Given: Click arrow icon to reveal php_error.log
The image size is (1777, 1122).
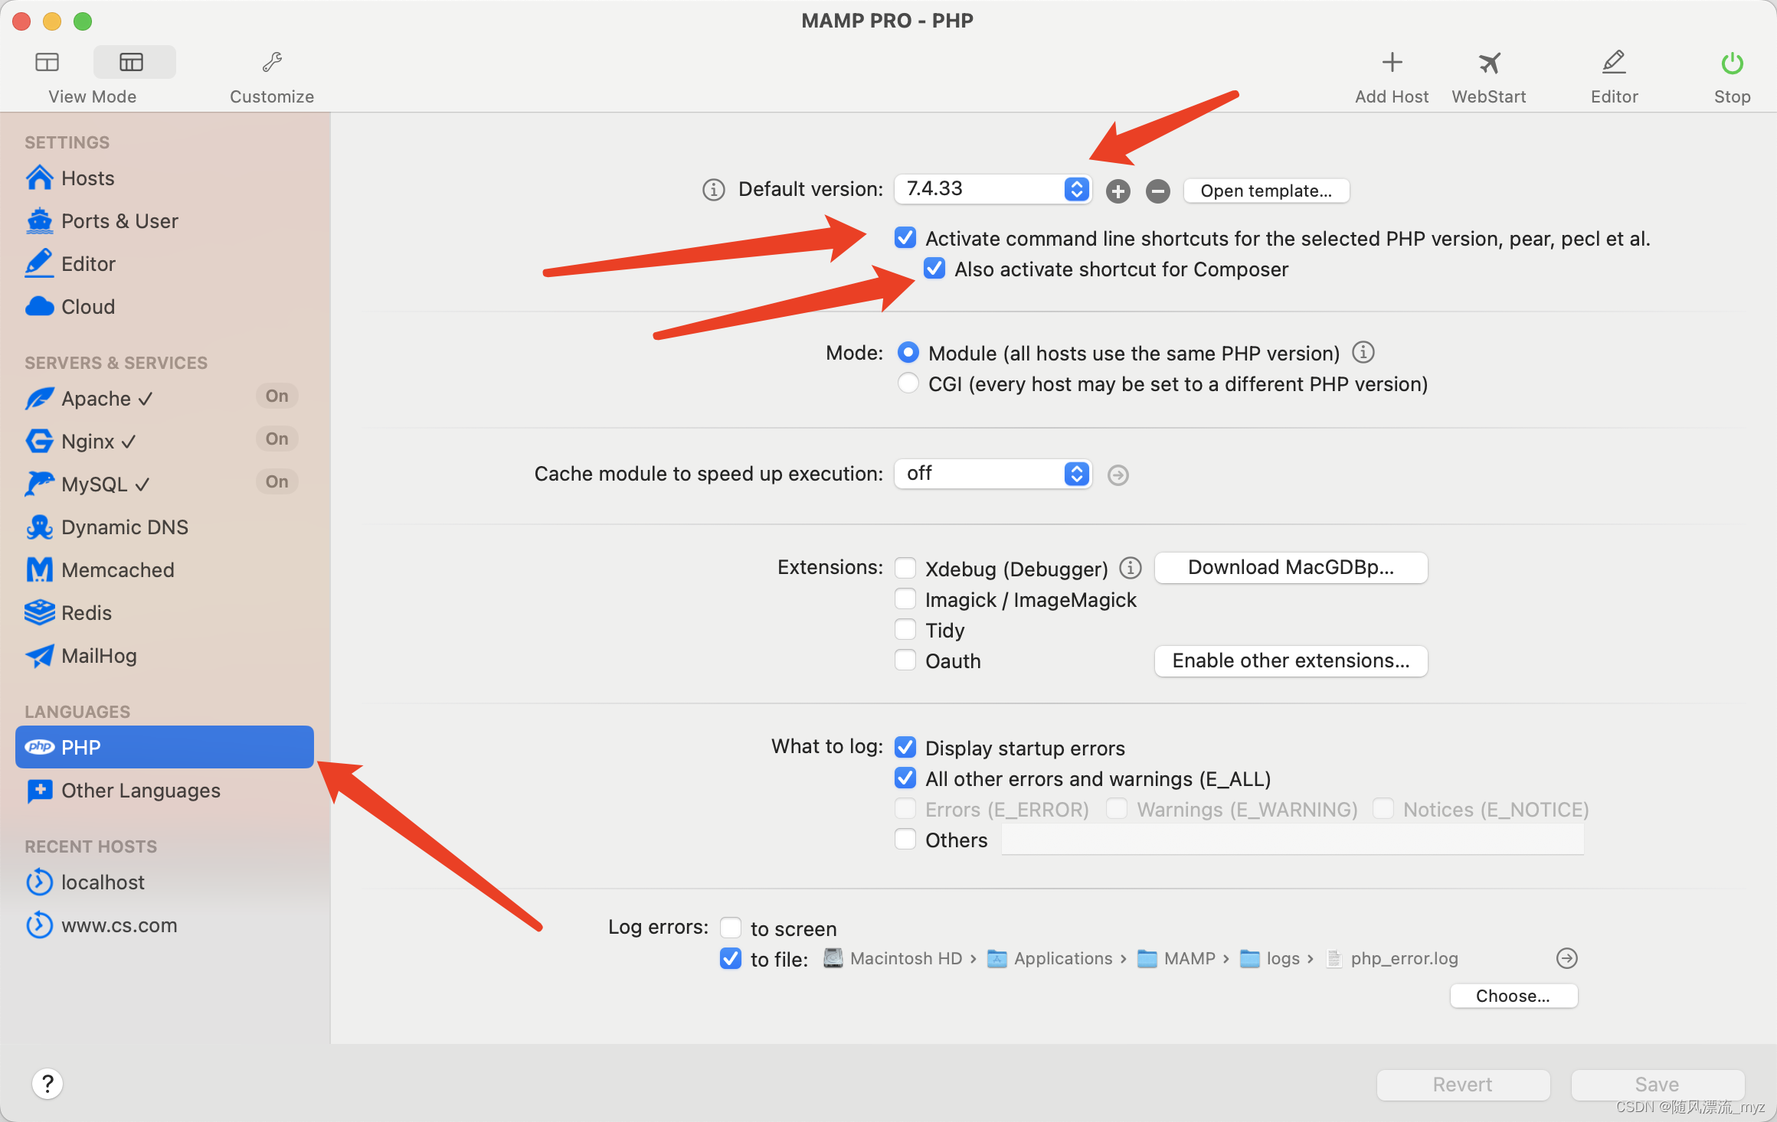Looking at the screenshot, I should pos(1566,958).
